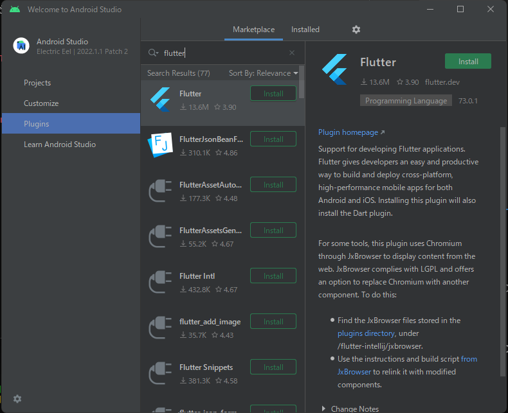Install the FlutterJsonBeanFactory plugin
The width and height of the screenshot is (508, 413).
point(273,139)
